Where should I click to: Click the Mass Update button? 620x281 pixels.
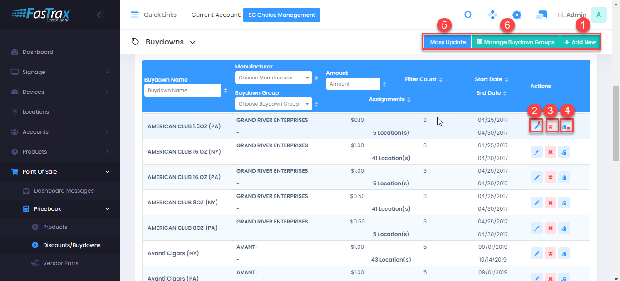448,42
